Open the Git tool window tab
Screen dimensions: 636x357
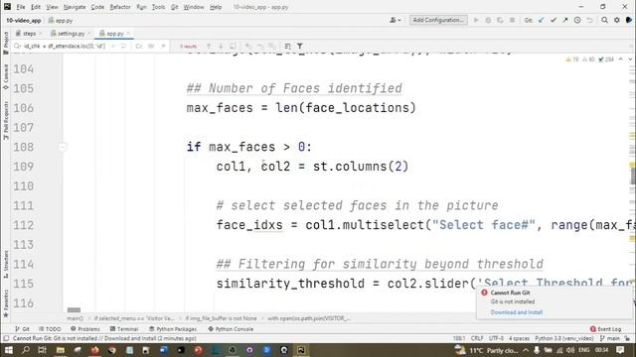[22, 329]
